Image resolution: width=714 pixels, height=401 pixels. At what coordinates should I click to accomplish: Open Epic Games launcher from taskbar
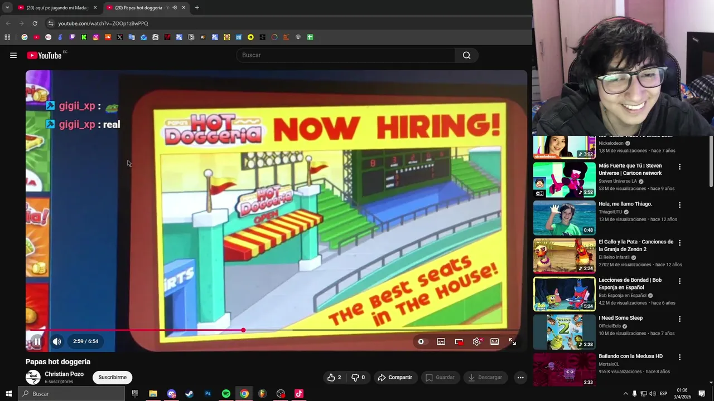134,394
